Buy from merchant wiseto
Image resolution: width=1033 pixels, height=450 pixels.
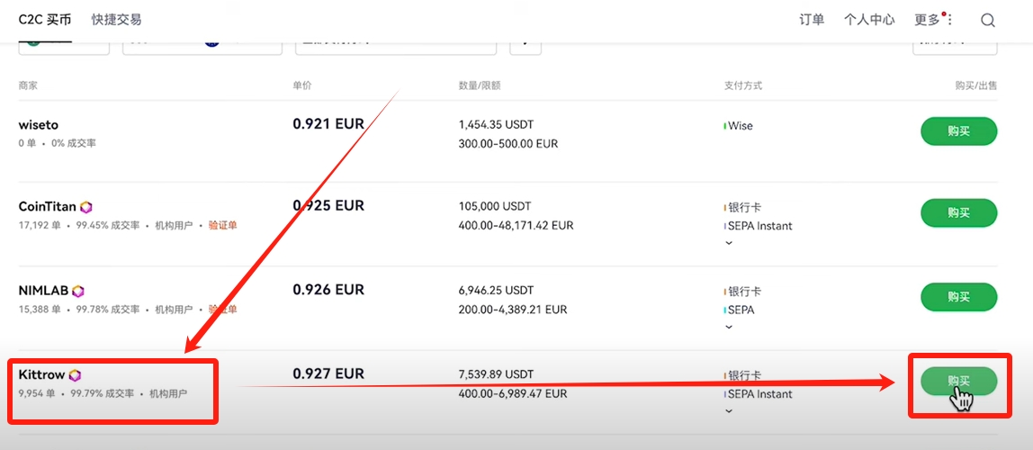click(958, 131)
